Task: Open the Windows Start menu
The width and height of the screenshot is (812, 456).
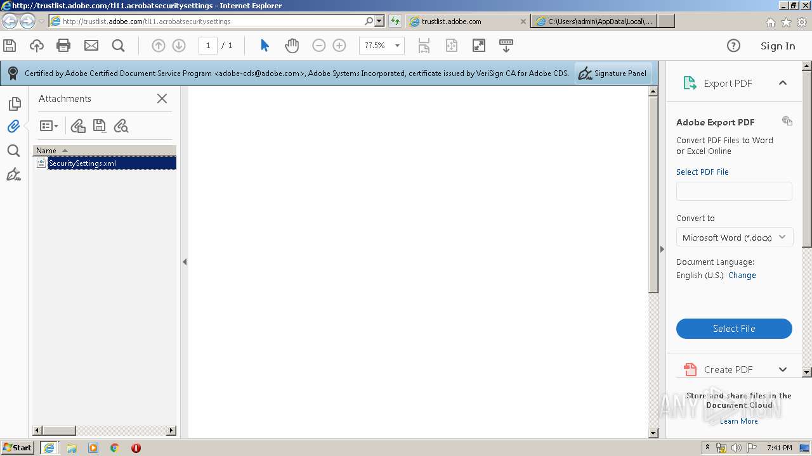Action: pos(18,447)
